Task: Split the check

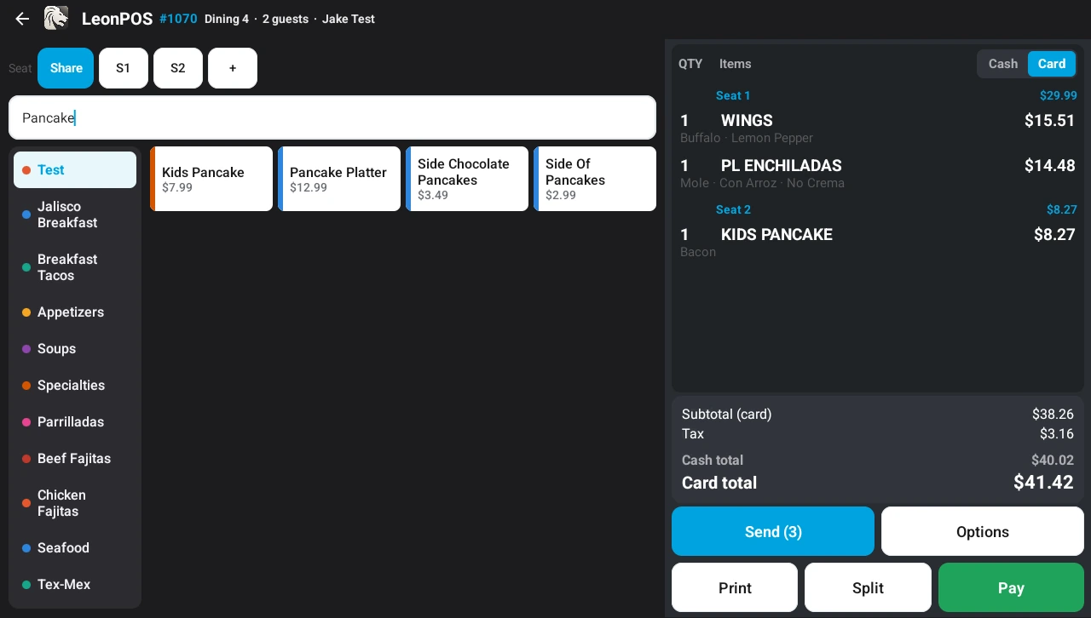Action: click(x=868, y=587)
